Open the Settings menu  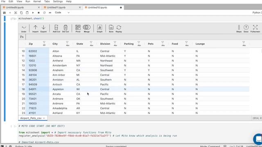[x=58, y=2]
